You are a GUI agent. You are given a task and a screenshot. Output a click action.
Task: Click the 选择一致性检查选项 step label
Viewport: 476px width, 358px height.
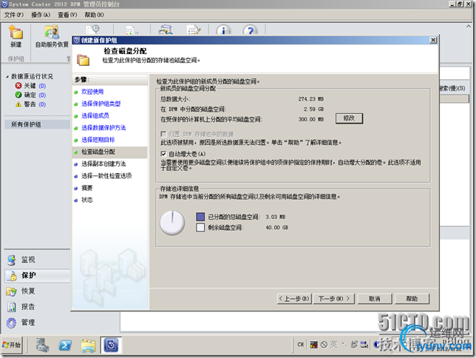click(106, 176)
